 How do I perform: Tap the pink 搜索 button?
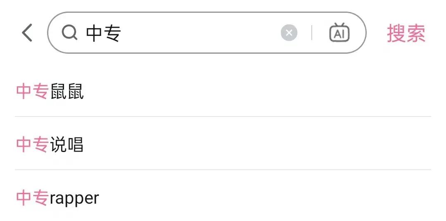[x=406, y=33]
